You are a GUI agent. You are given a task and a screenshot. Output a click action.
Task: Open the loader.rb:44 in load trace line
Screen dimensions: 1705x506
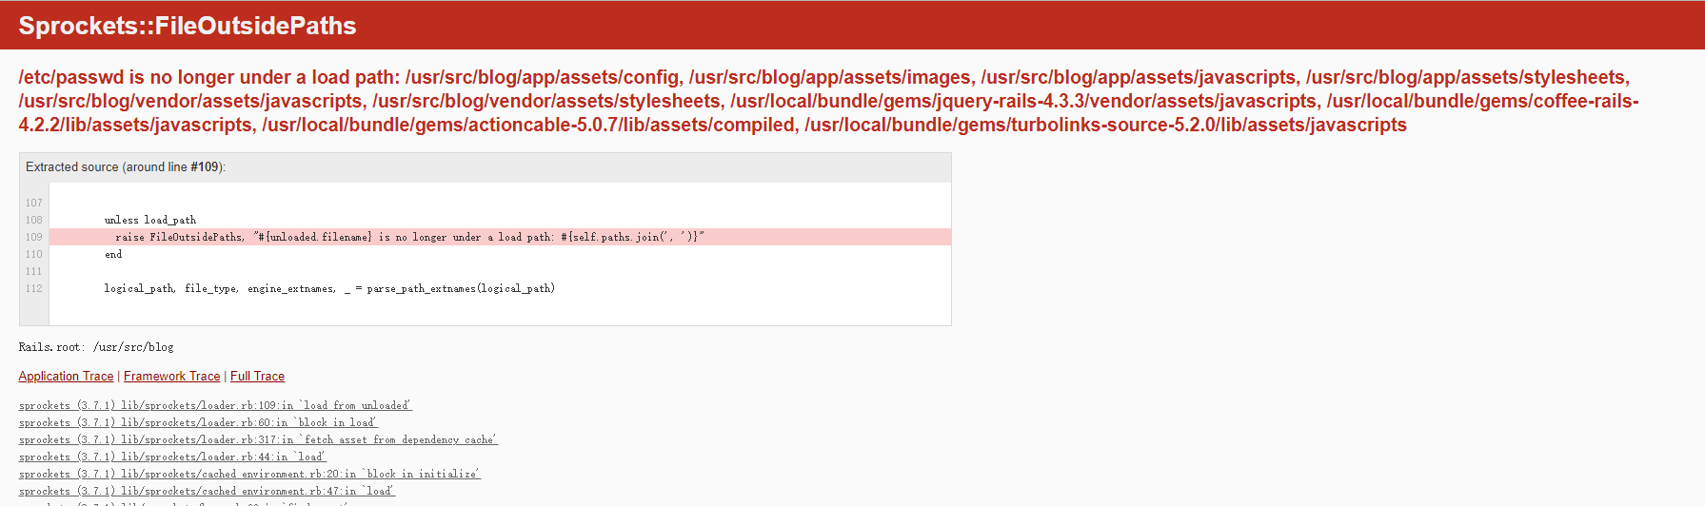pyautogui.click(x=172, y=457)
